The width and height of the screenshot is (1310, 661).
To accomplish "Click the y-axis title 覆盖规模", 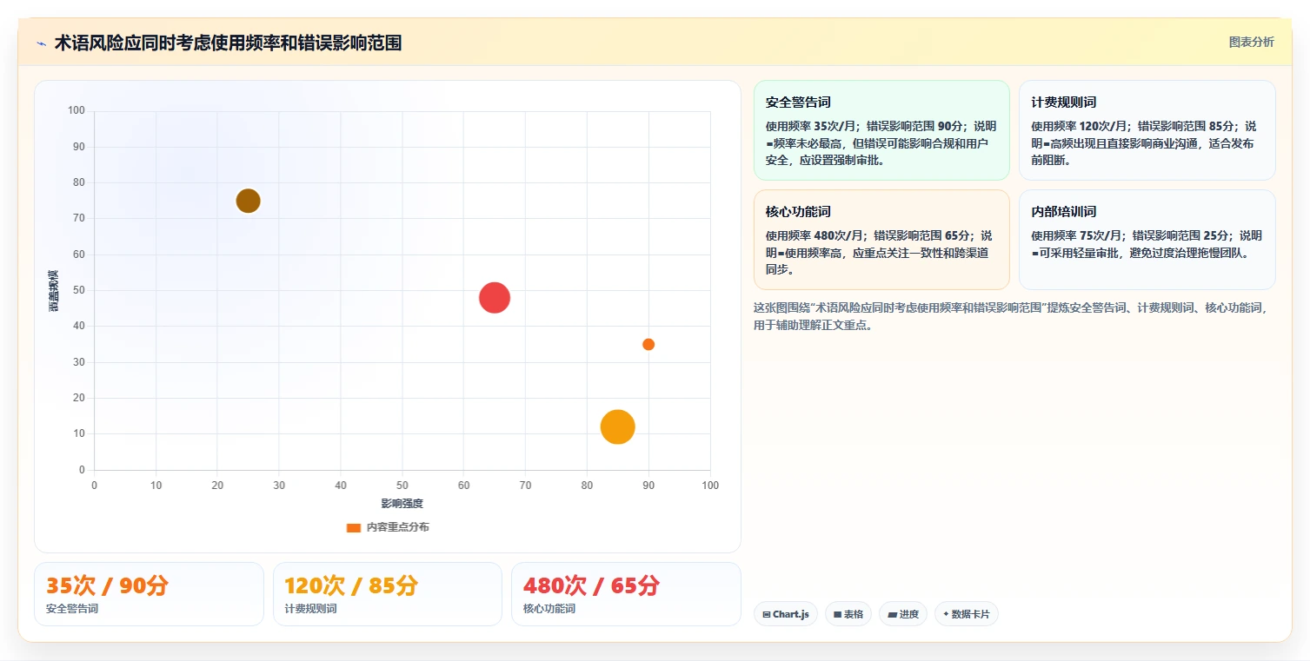I will [x=54, y=291].
